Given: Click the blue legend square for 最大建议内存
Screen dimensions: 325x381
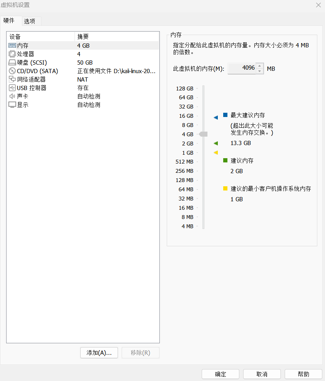Looking at the screenshot, I should pos(226,115).
